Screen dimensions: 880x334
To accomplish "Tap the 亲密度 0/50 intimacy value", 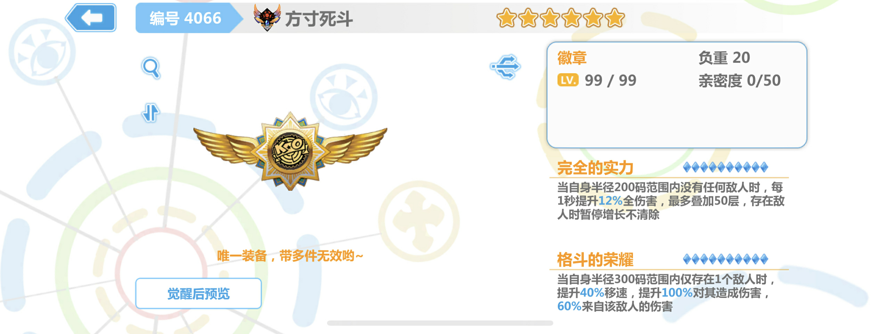I will tap(740, 81).
